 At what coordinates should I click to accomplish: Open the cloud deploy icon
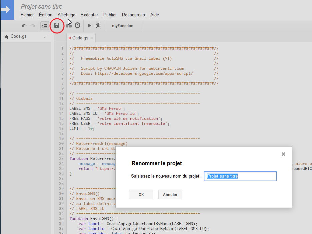point(69,26)
